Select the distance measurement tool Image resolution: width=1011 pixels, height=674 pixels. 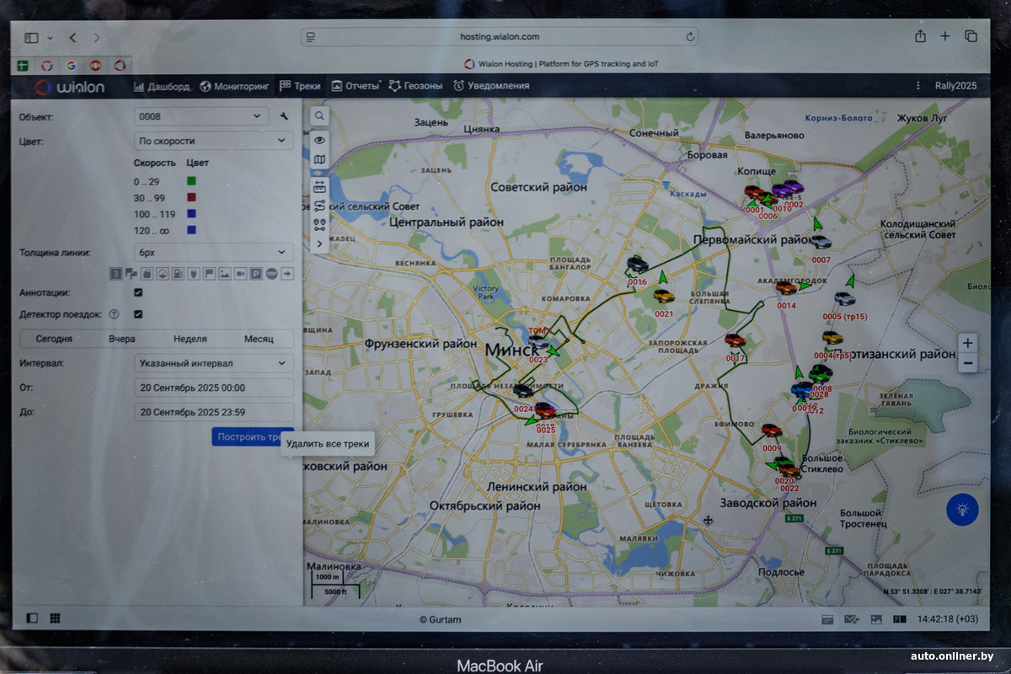pyautogui.click(x=320, y=187)
